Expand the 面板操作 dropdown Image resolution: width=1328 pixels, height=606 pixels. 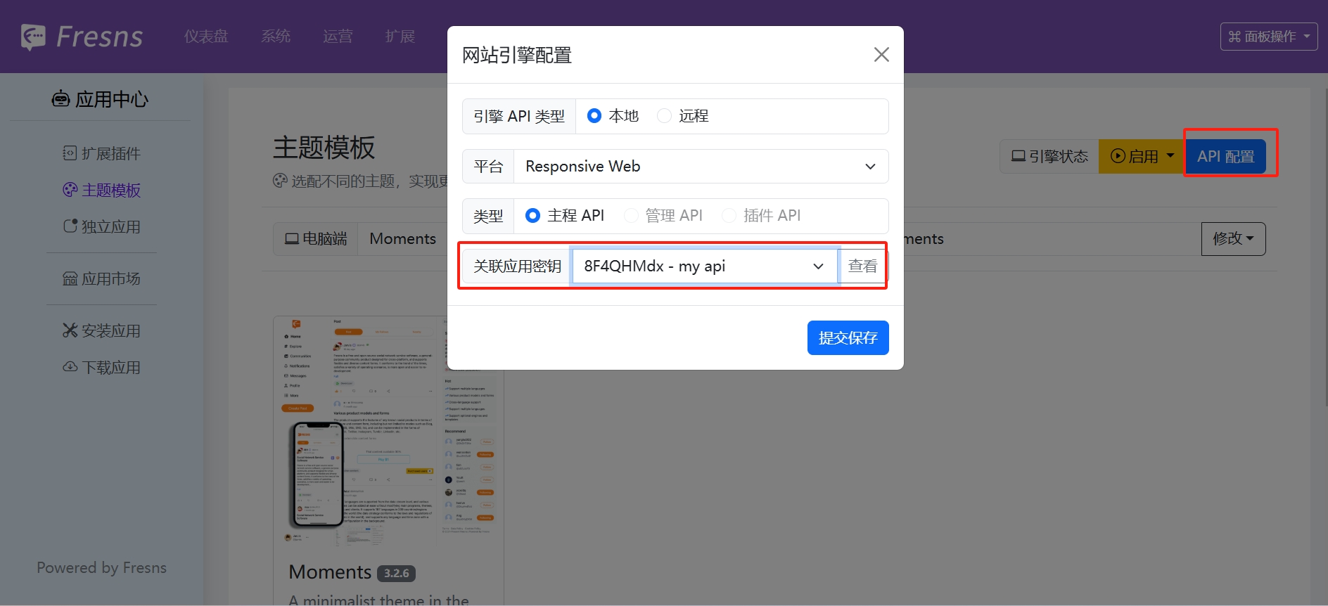(1268, 37)
